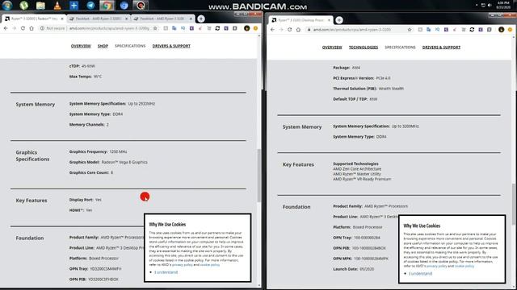
Task: Open privacy policy link in right cookie notice
Action: coord(436,266)
